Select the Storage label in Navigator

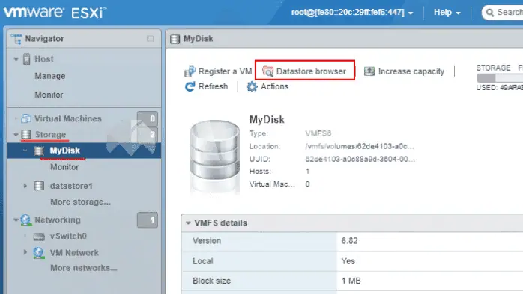pyautogui.click(x=51, y=134)
